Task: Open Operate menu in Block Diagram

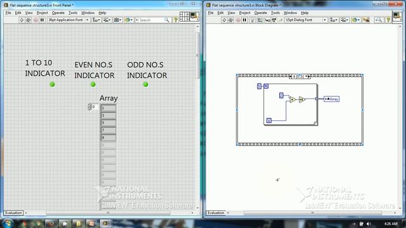Action: coord(261,13)
